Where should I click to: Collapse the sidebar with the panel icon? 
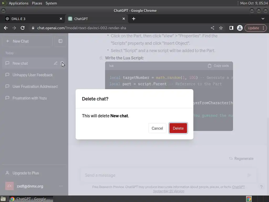click(x=60, y=41)
